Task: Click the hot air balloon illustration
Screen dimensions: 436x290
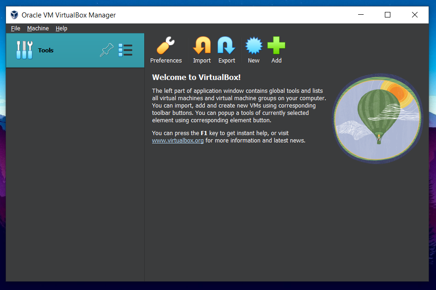Action: [377, 118]
